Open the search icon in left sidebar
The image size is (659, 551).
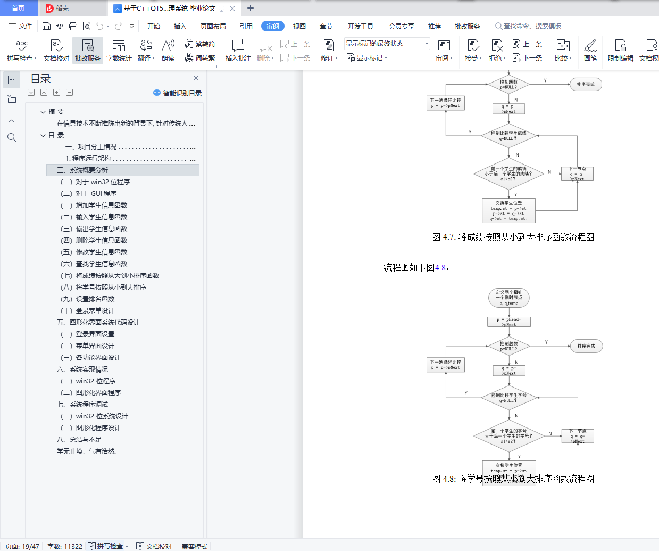[x=12, y=137]
